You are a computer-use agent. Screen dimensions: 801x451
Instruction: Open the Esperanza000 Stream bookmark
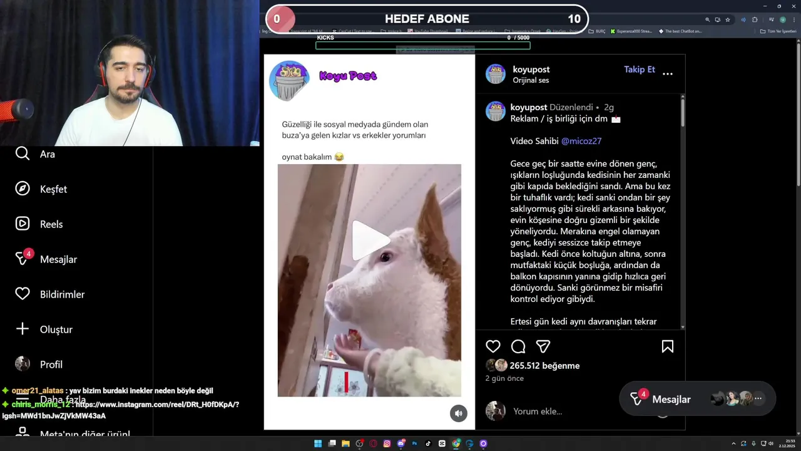click(x=631, y=31)
